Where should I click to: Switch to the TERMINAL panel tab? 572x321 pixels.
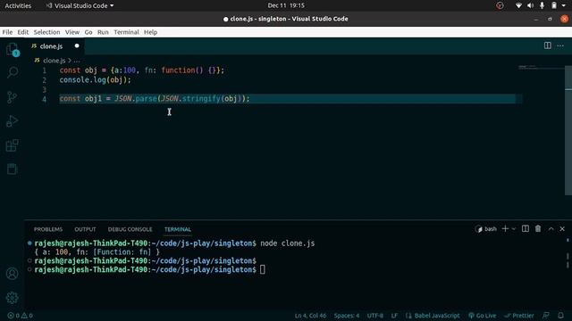click(178, 229)
